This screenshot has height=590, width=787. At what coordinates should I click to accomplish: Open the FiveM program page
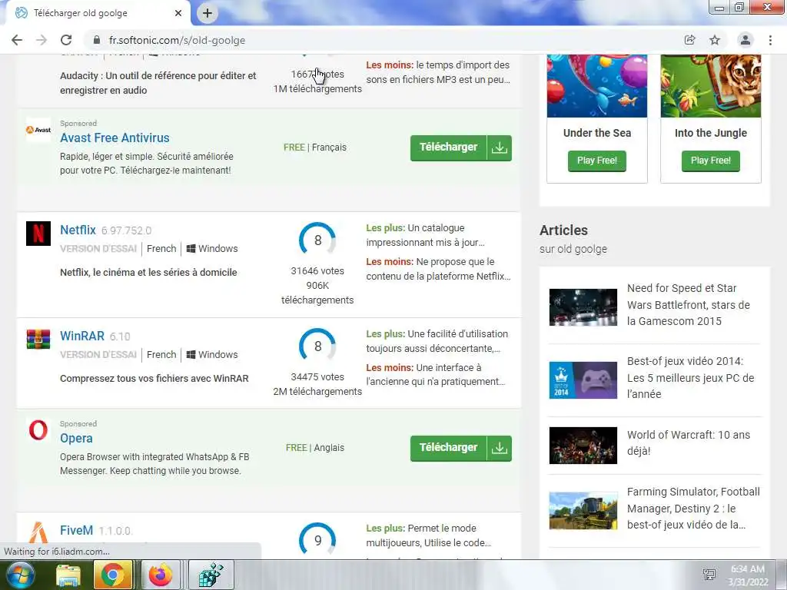(x=76, y=530)
